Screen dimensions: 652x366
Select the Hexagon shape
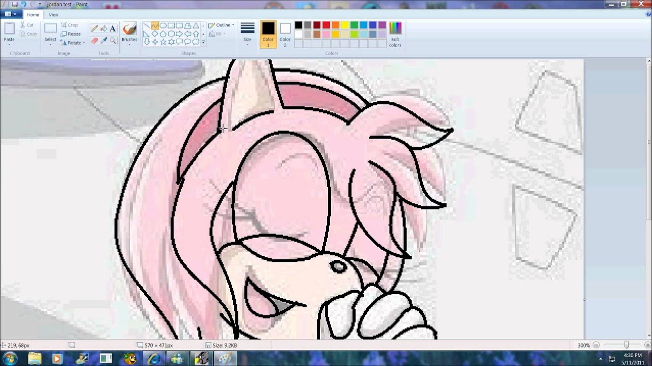tap(171, 34)
